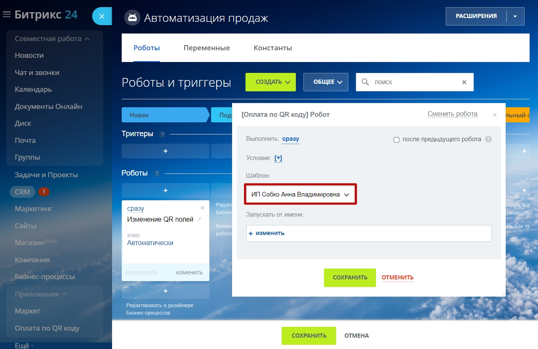Open the СОЗДАТЬ dropdown
Screen dimensions: 538x349
pyautogui.click(x=271, y=82)
